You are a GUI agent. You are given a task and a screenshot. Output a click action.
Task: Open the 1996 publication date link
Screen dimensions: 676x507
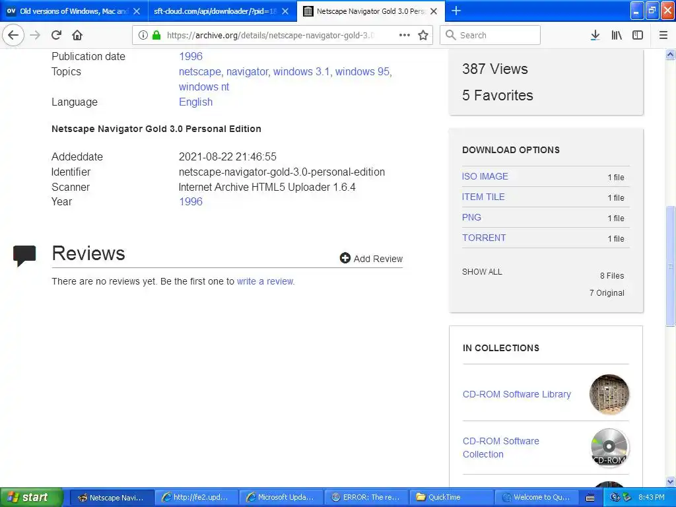[191, 56]
